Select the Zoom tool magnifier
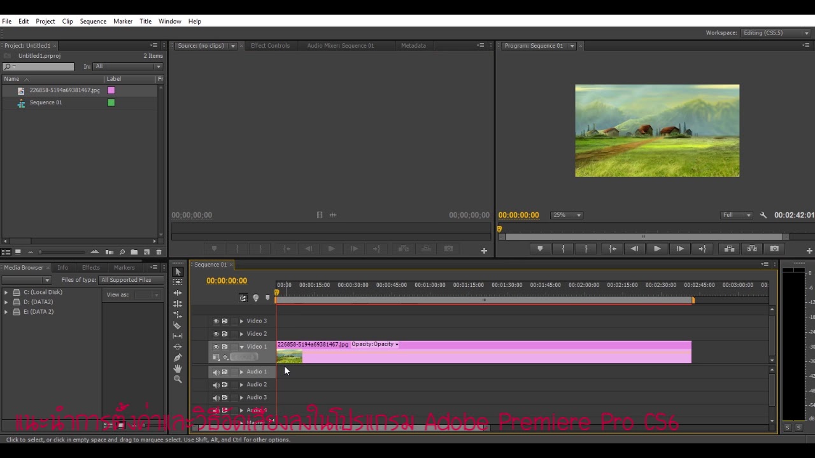 tap(178, 379)
